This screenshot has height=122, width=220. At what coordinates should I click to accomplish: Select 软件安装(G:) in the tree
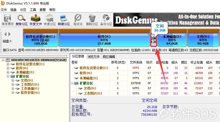click(30, 93)
